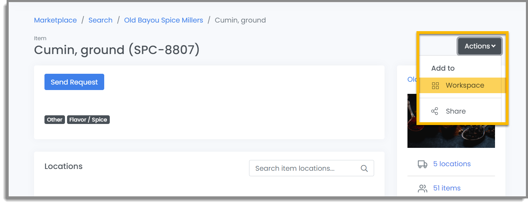Viewport: 528px width, 205px height.
Task: Open the 5 locations link
Action: point(452,164)
